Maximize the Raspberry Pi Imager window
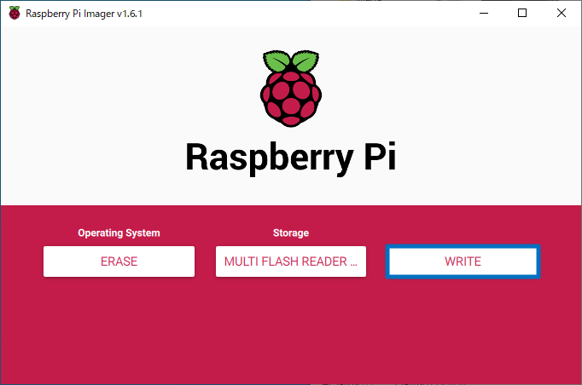The height and width of the screenshot is (385, 582). click(522, 13)
